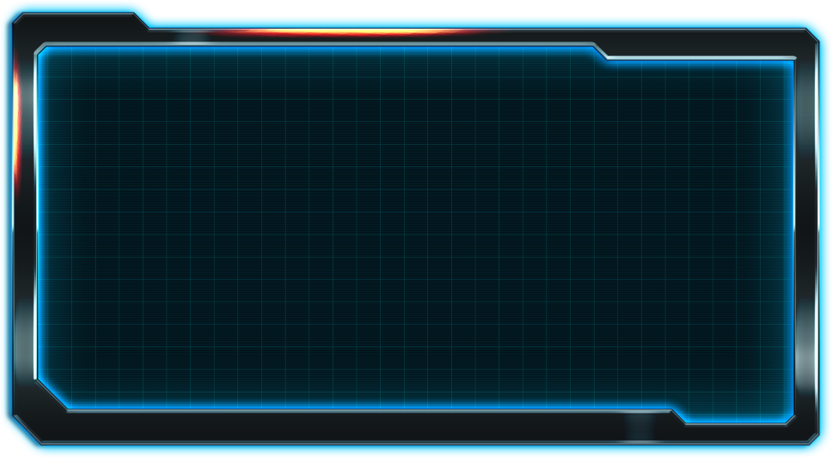Click the top-left rounded corner of the frame
832x458 pixels.
pos(14,14)
